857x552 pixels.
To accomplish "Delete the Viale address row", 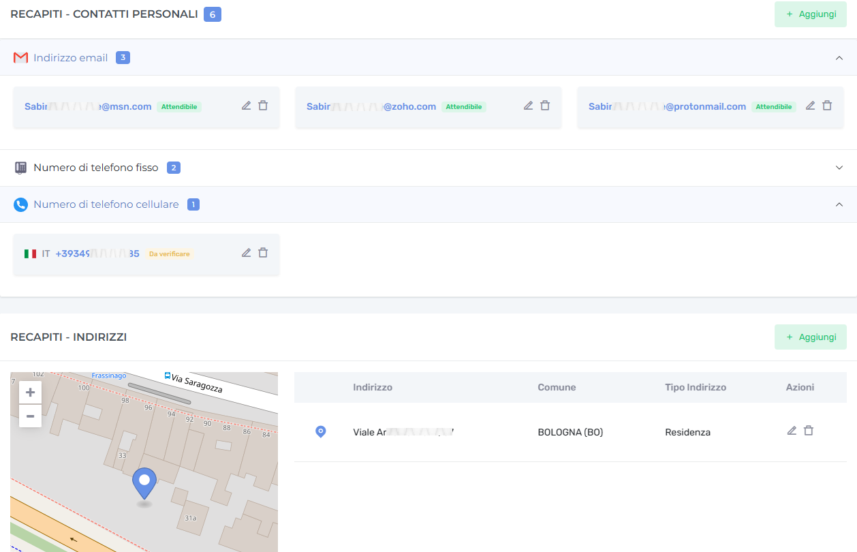I will [x=809, y=431].
